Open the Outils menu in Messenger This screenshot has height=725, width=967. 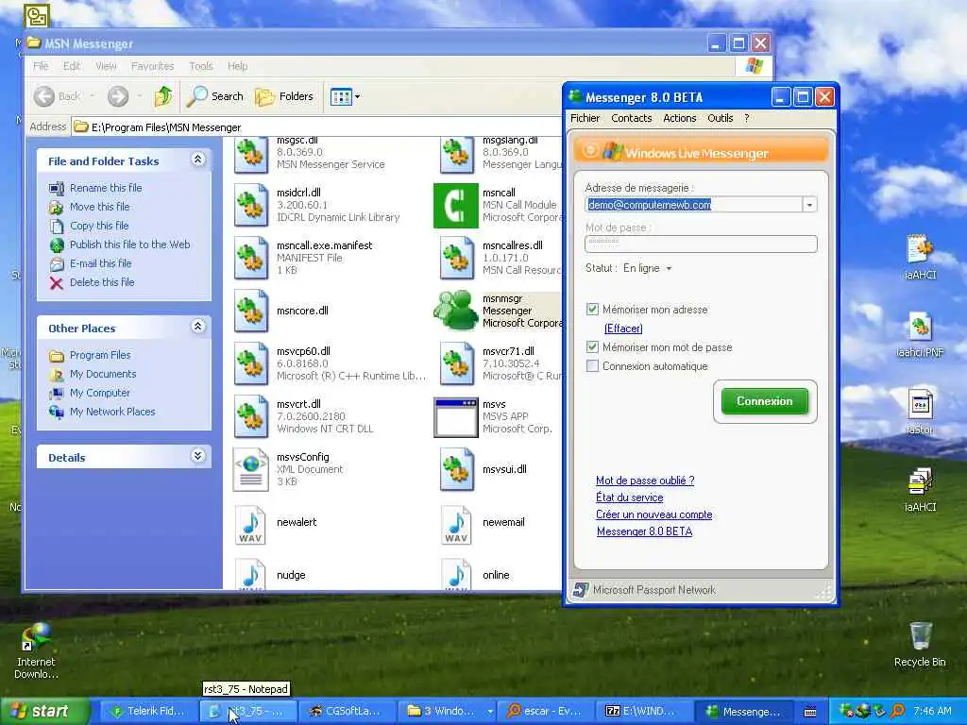tap(721, 118)
